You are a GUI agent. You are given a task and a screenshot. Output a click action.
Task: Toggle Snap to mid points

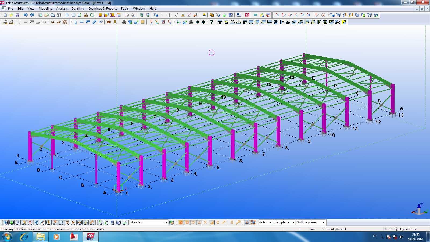point(199,222)
